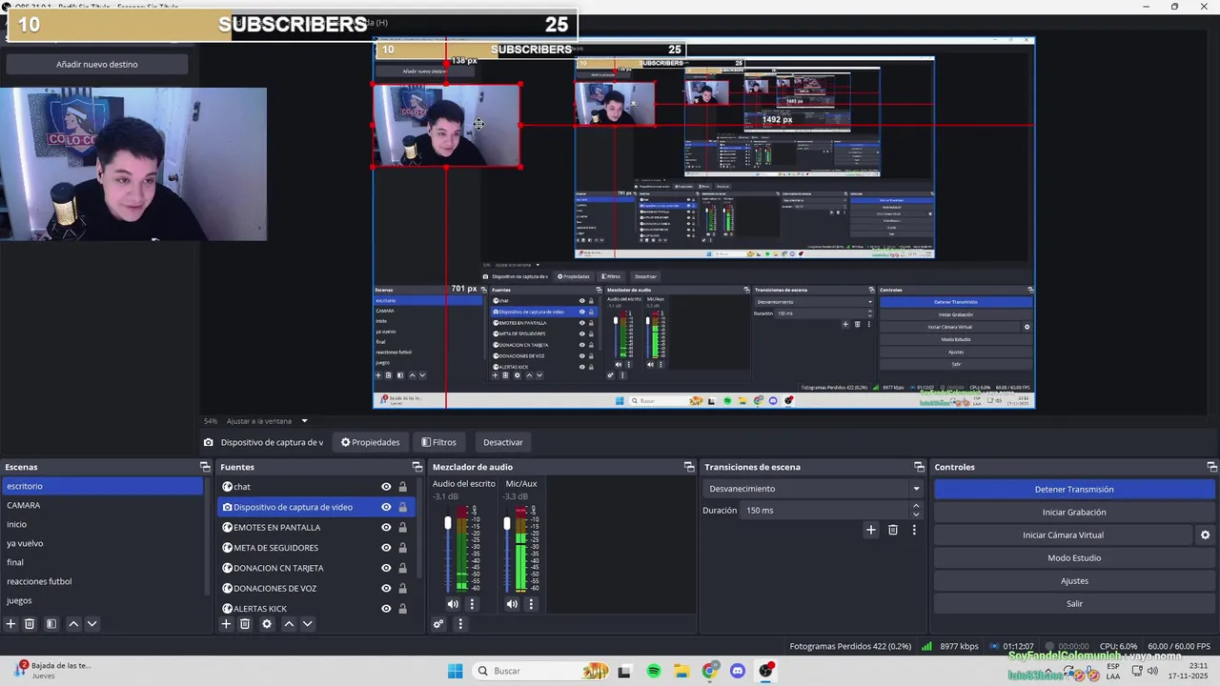Viewport: 1220px width, 686px height.
Task: Decrease transition duration with down arrow
Action: [x=916, y=514]
